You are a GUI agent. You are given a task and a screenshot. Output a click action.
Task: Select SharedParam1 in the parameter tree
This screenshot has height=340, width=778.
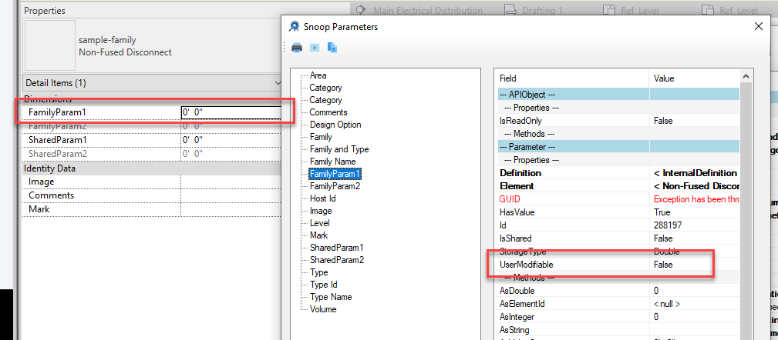tap(336, 248)
